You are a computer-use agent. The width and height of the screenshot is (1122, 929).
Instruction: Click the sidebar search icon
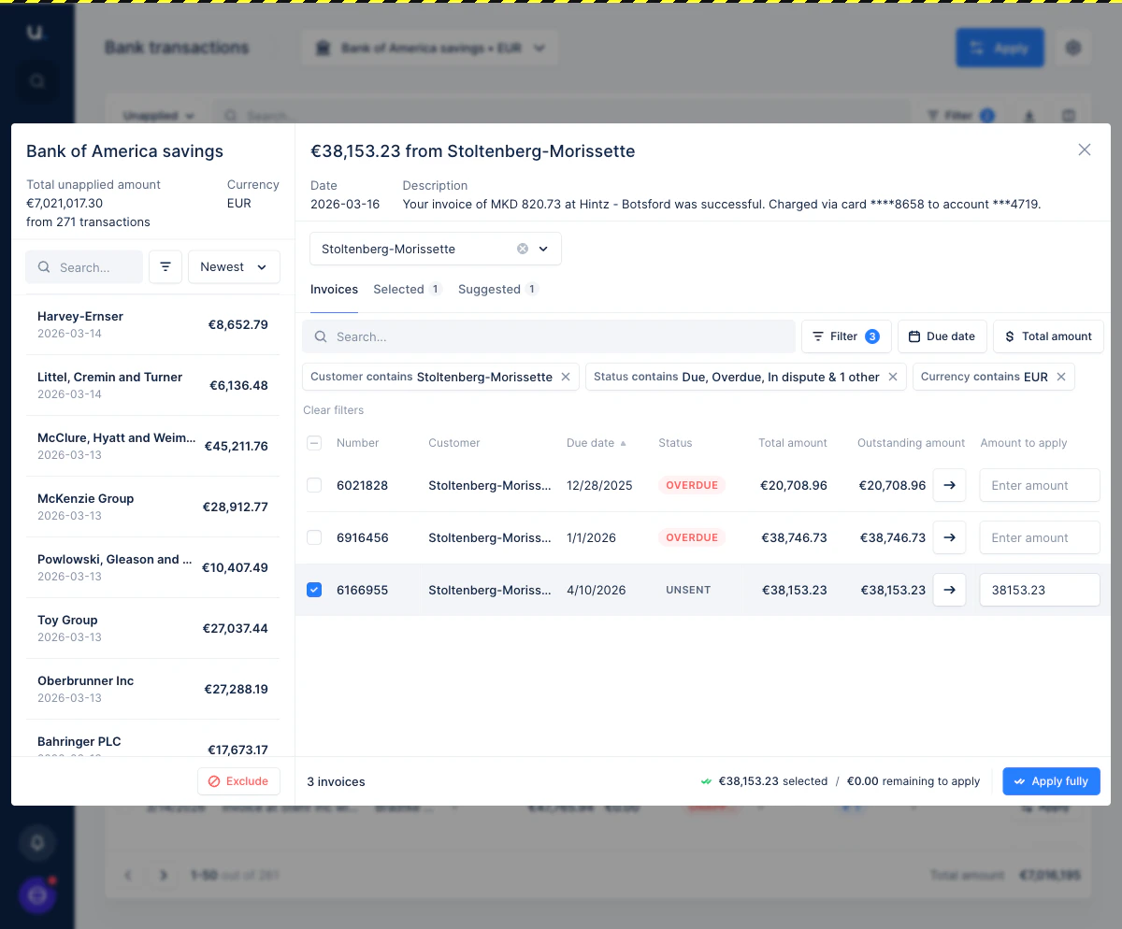[x=36, y=81]
